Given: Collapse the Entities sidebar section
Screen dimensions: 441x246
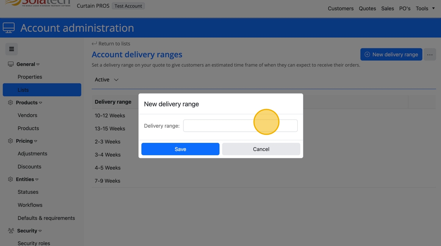Looking at the screenshot, I should [x=27, y=180].
